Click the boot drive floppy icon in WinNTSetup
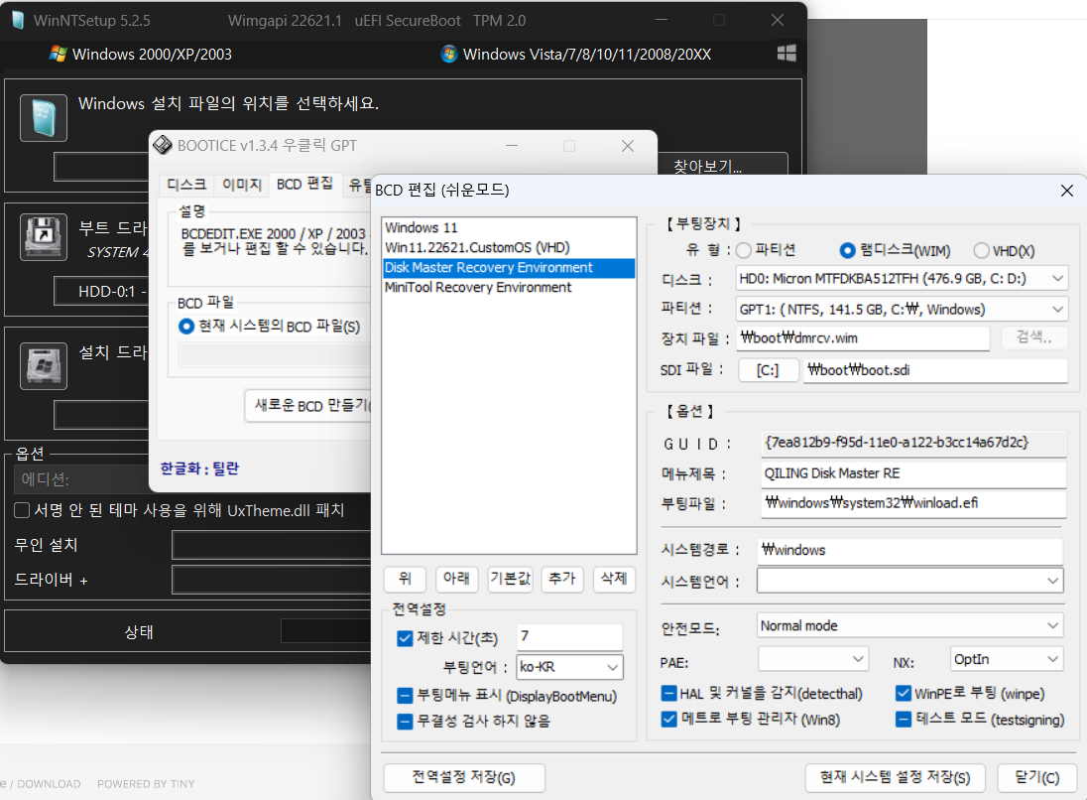 (43, 236)
